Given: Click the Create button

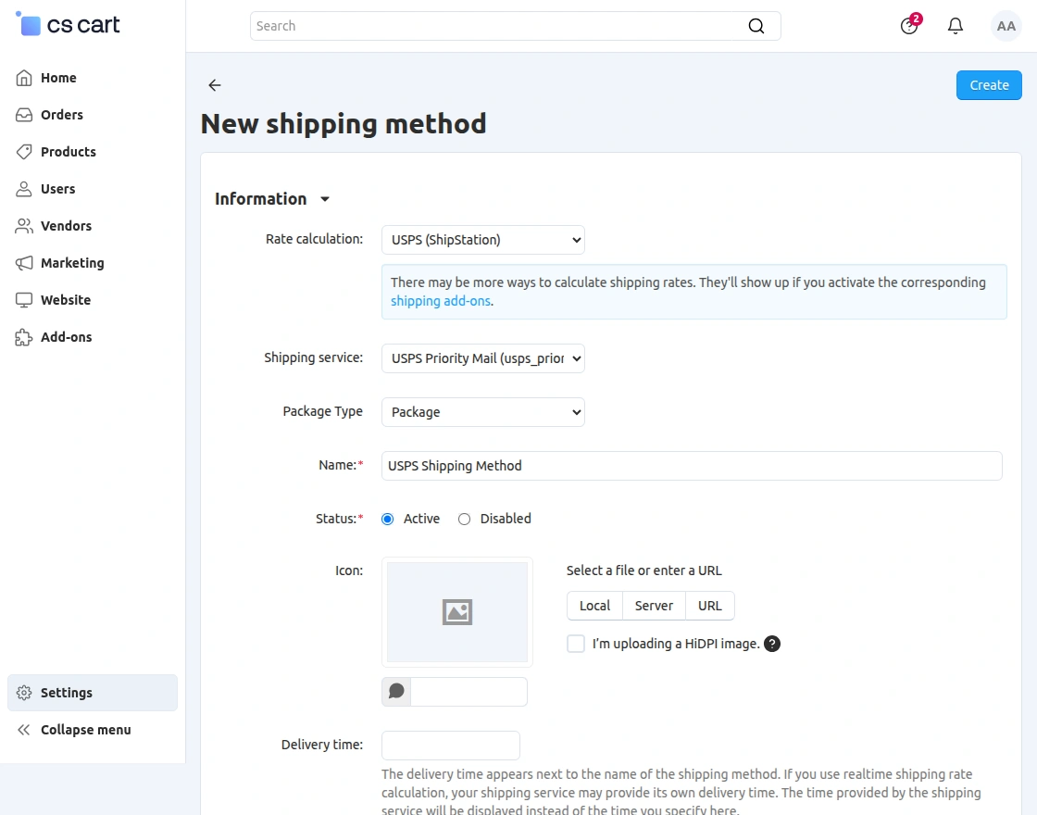Looking at the screenshot, I should click(x=989, y=85).
